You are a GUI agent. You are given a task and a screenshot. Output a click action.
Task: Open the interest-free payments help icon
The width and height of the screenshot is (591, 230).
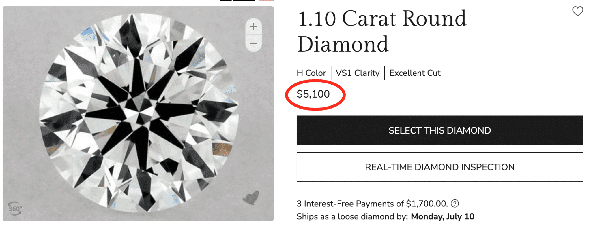(455, 204)
